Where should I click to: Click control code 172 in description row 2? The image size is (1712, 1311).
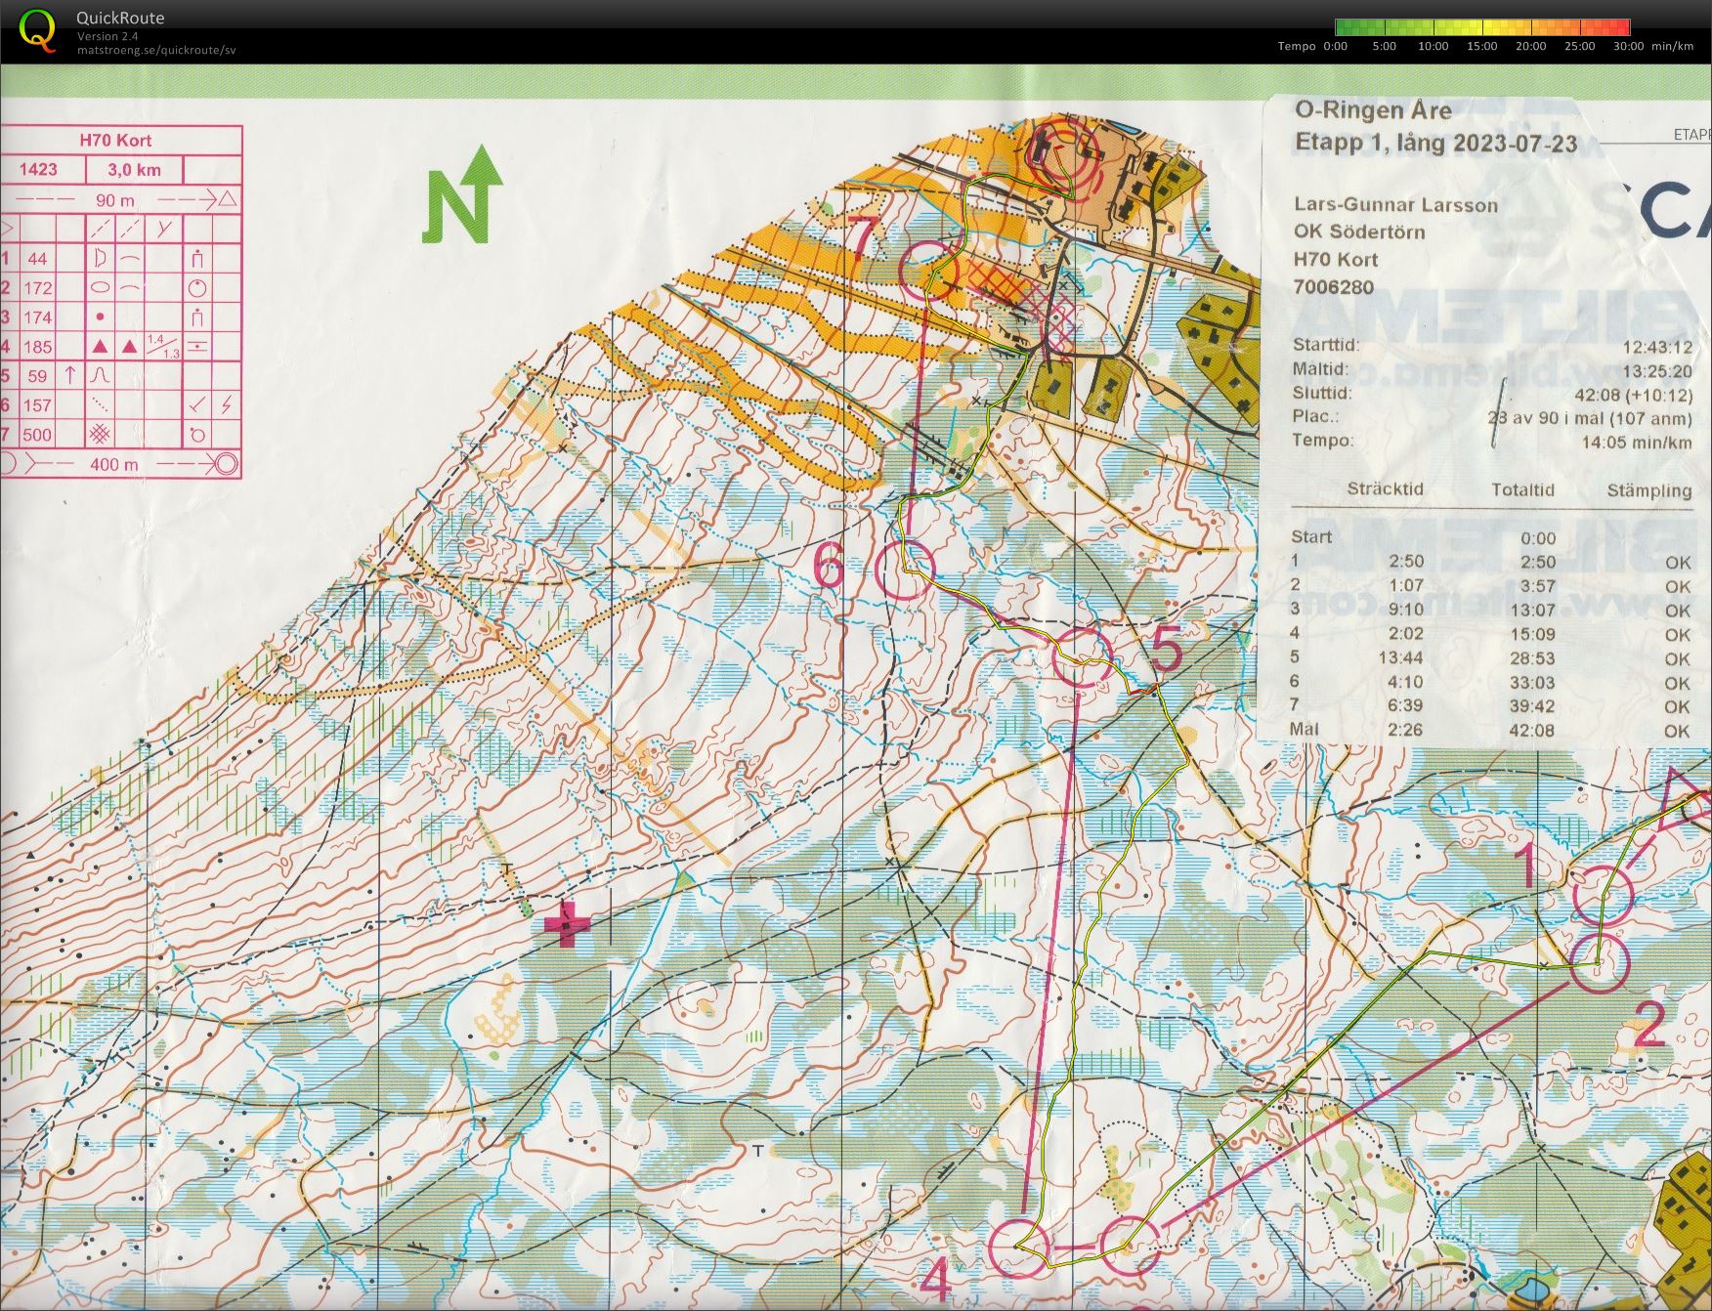tap(37, 288)
